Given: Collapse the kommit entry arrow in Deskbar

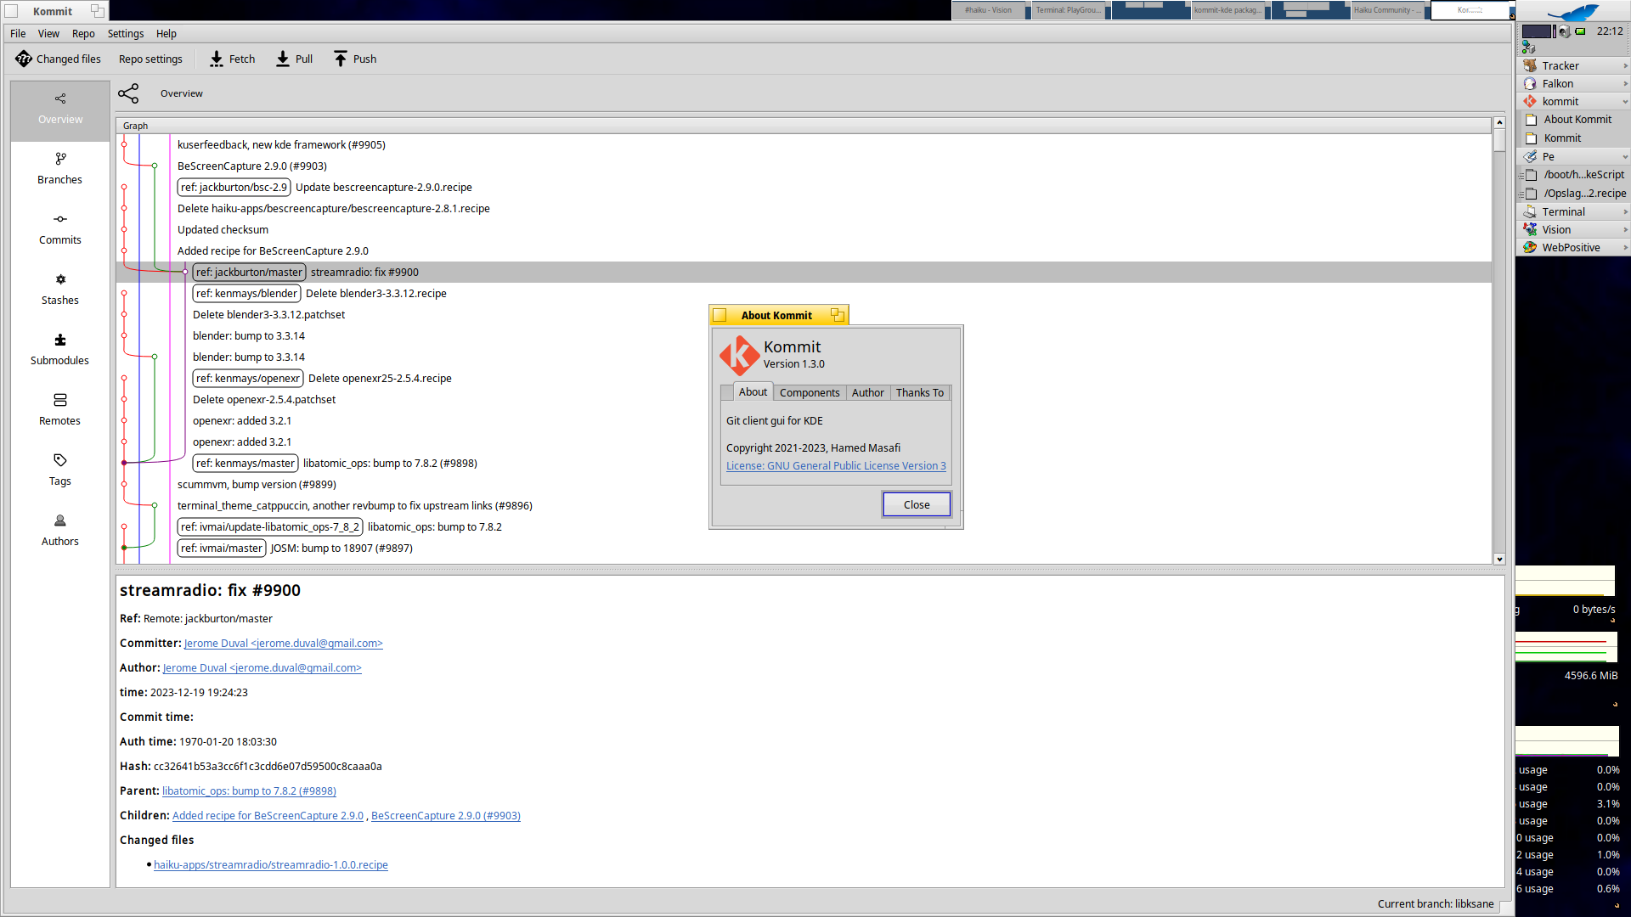Looking at the screenshot, I should pos(1625,102).
